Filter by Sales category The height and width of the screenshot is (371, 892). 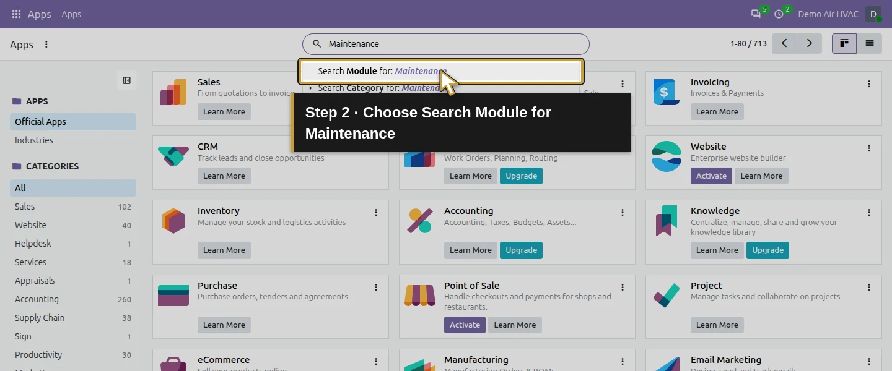pyautogui.click(x=73, y=207)
